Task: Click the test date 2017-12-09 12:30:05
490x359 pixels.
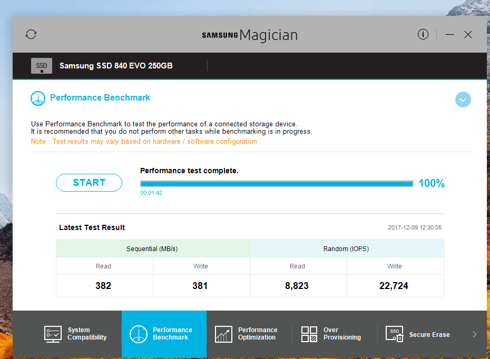Action: [x=415, y=227]
